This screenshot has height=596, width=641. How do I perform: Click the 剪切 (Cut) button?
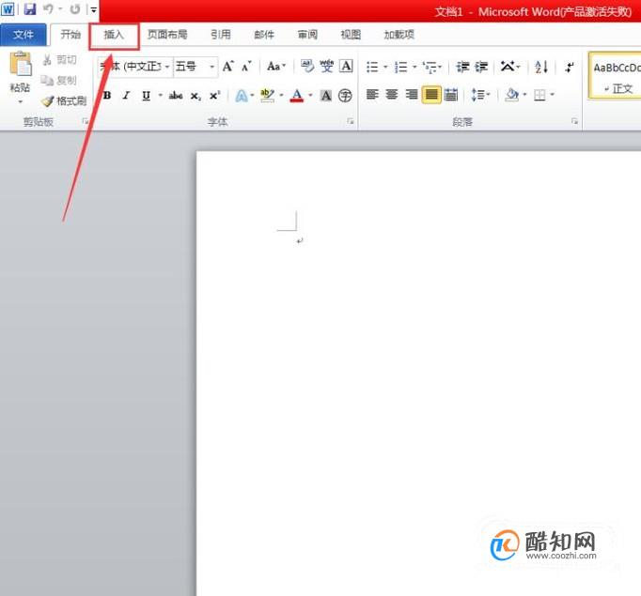point(60,60)
